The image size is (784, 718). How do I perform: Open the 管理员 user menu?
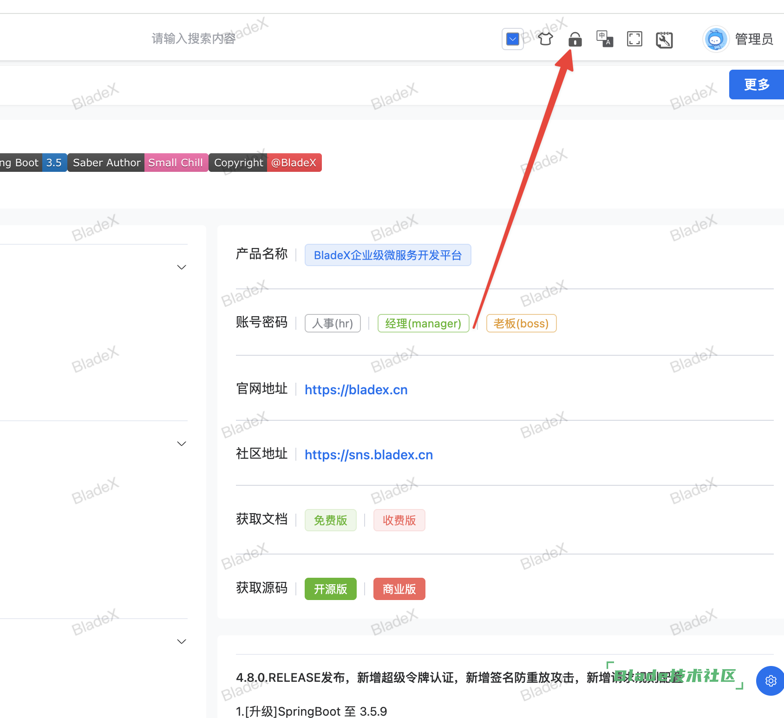pos(754,39)
